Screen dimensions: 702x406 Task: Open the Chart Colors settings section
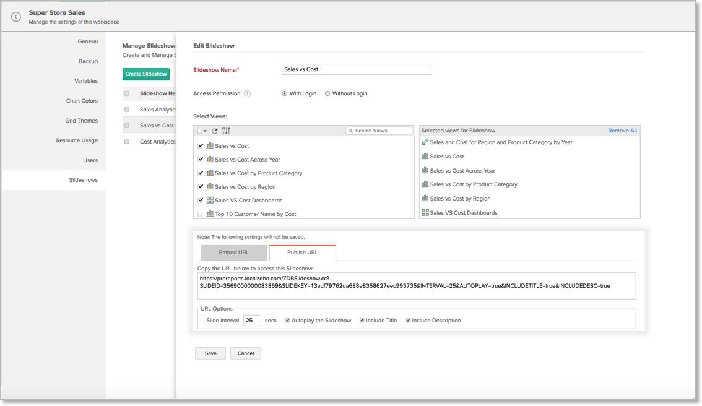coord(82,101)
